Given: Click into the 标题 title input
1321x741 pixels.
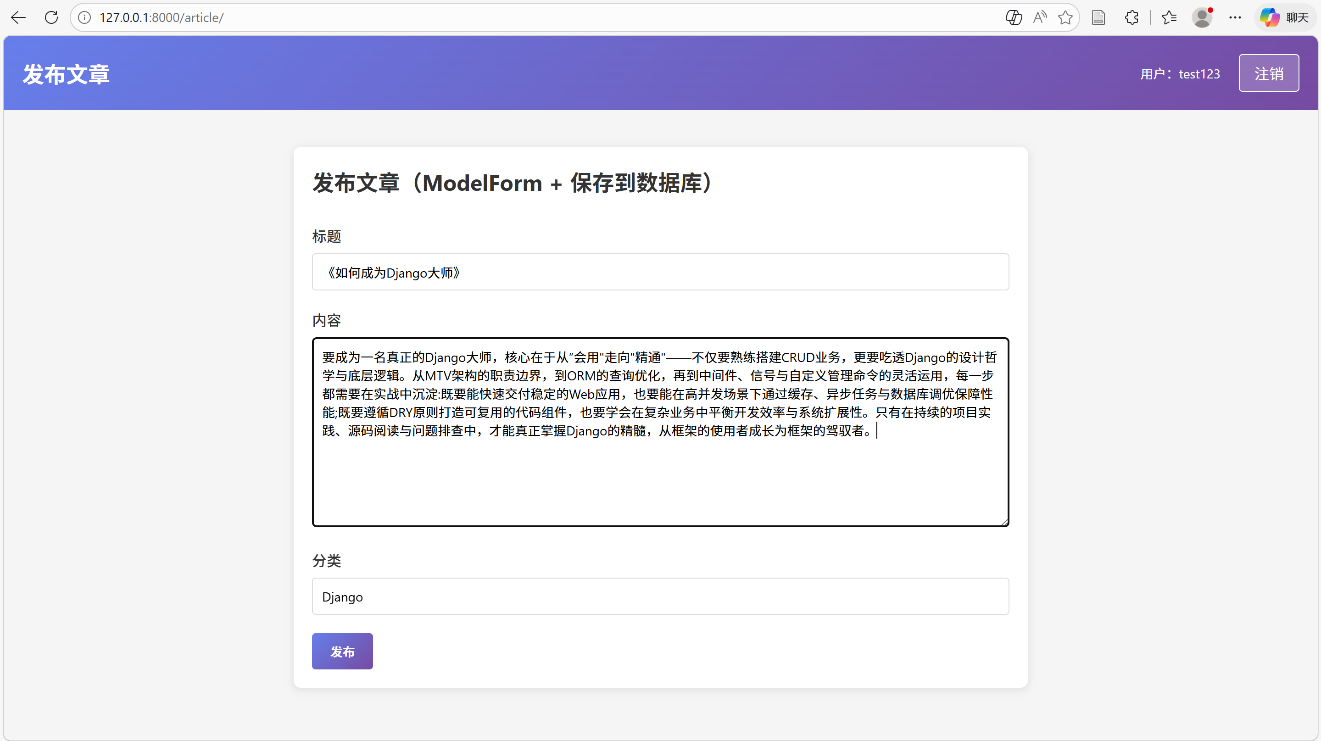Looking at the screenshot, I should (x=660, y=272).
